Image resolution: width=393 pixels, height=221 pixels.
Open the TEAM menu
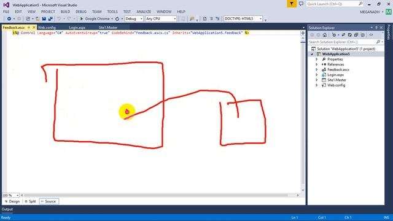point(97,12)
